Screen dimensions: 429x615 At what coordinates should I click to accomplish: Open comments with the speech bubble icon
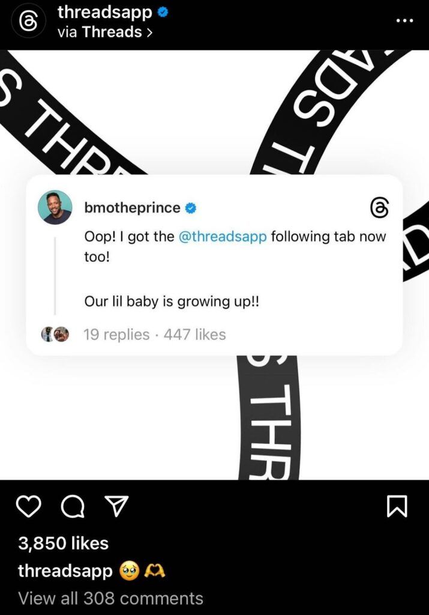tap(73, 507)
